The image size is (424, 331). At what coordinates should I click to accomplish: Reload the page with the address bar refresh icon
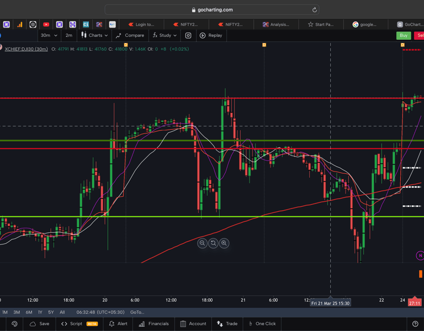[314, 10]
